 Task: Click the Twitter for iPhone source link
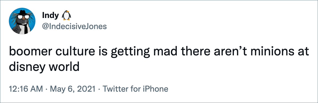point(135,89)
